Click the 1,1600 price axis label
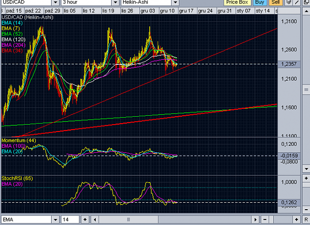This screenshot has width=310, height=225. pos(289,108)
